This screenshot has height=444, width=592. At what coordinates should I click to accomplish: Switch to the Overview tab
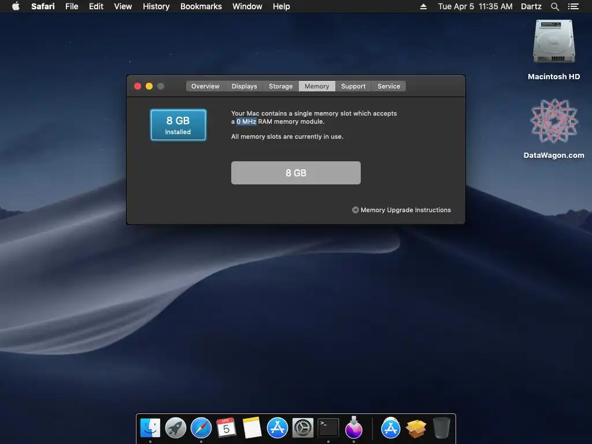tap(205, 86)
